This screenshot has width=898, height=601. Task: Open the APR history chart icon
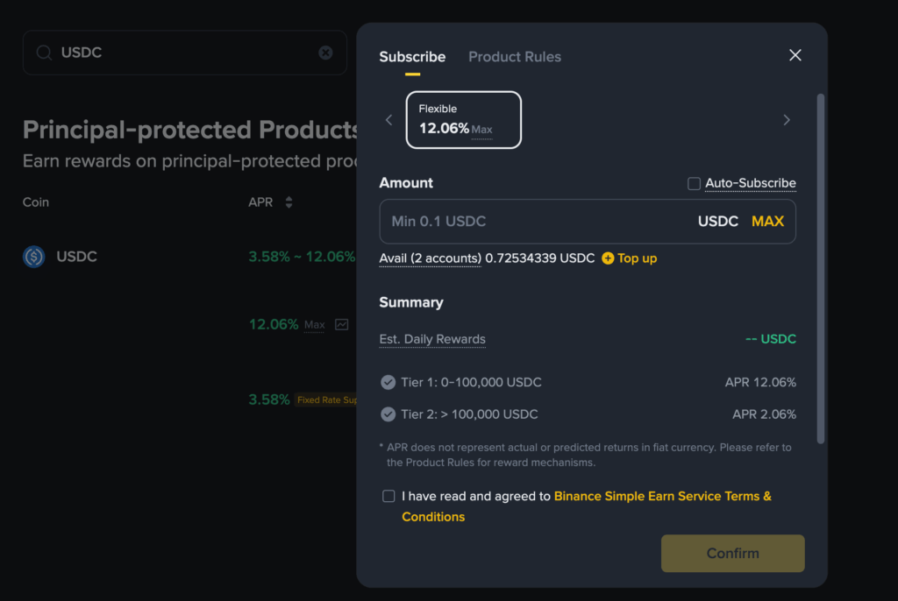click(x=341, y=325)
